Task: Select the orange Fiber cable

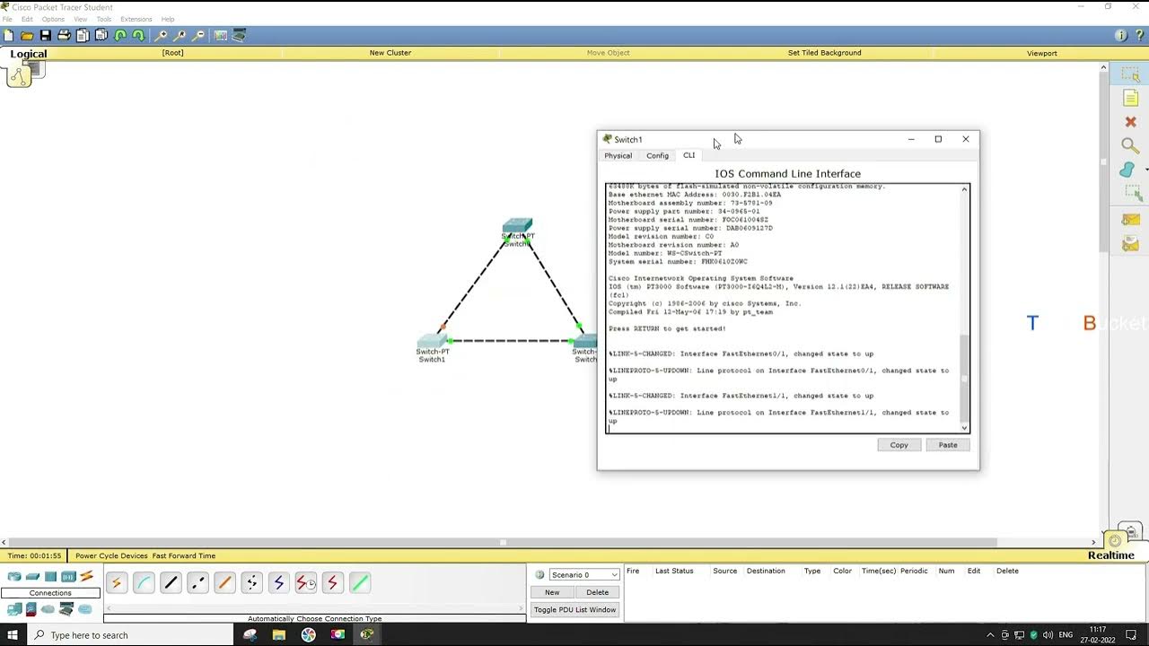Action: 224,583
